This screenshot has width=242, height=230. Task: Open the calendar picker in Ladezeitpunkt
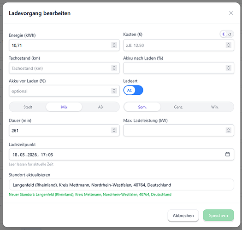[x=228, y=154]
